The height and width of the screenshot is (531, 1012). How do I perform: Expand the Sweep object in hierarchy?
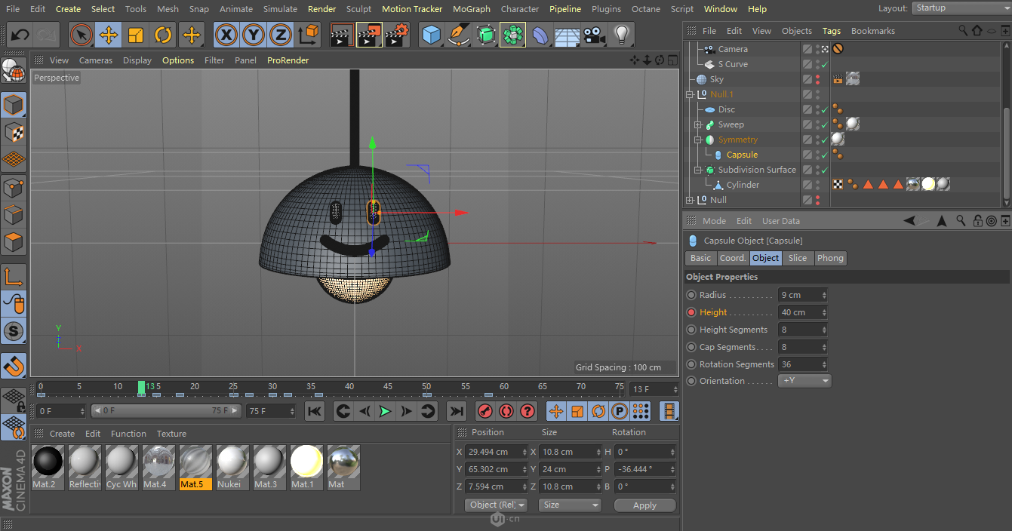[699, 124]
